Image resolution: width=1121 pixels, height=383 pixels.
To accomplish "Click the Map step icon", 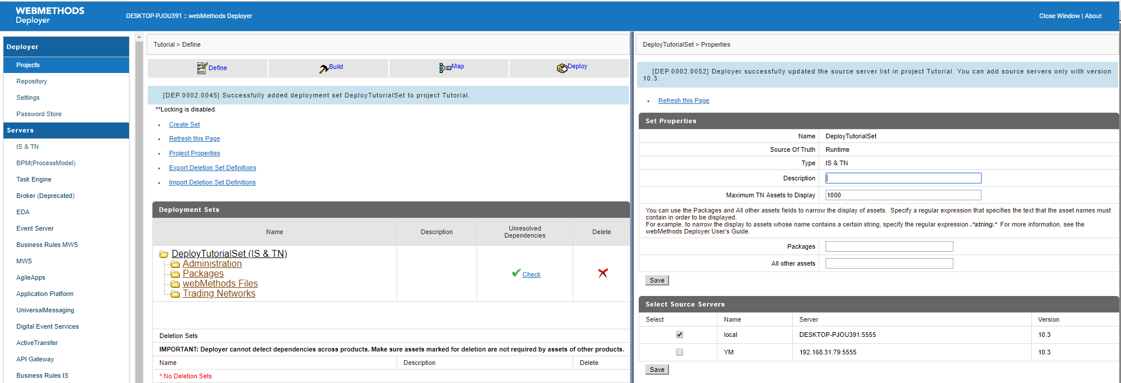I will (445, 68).
